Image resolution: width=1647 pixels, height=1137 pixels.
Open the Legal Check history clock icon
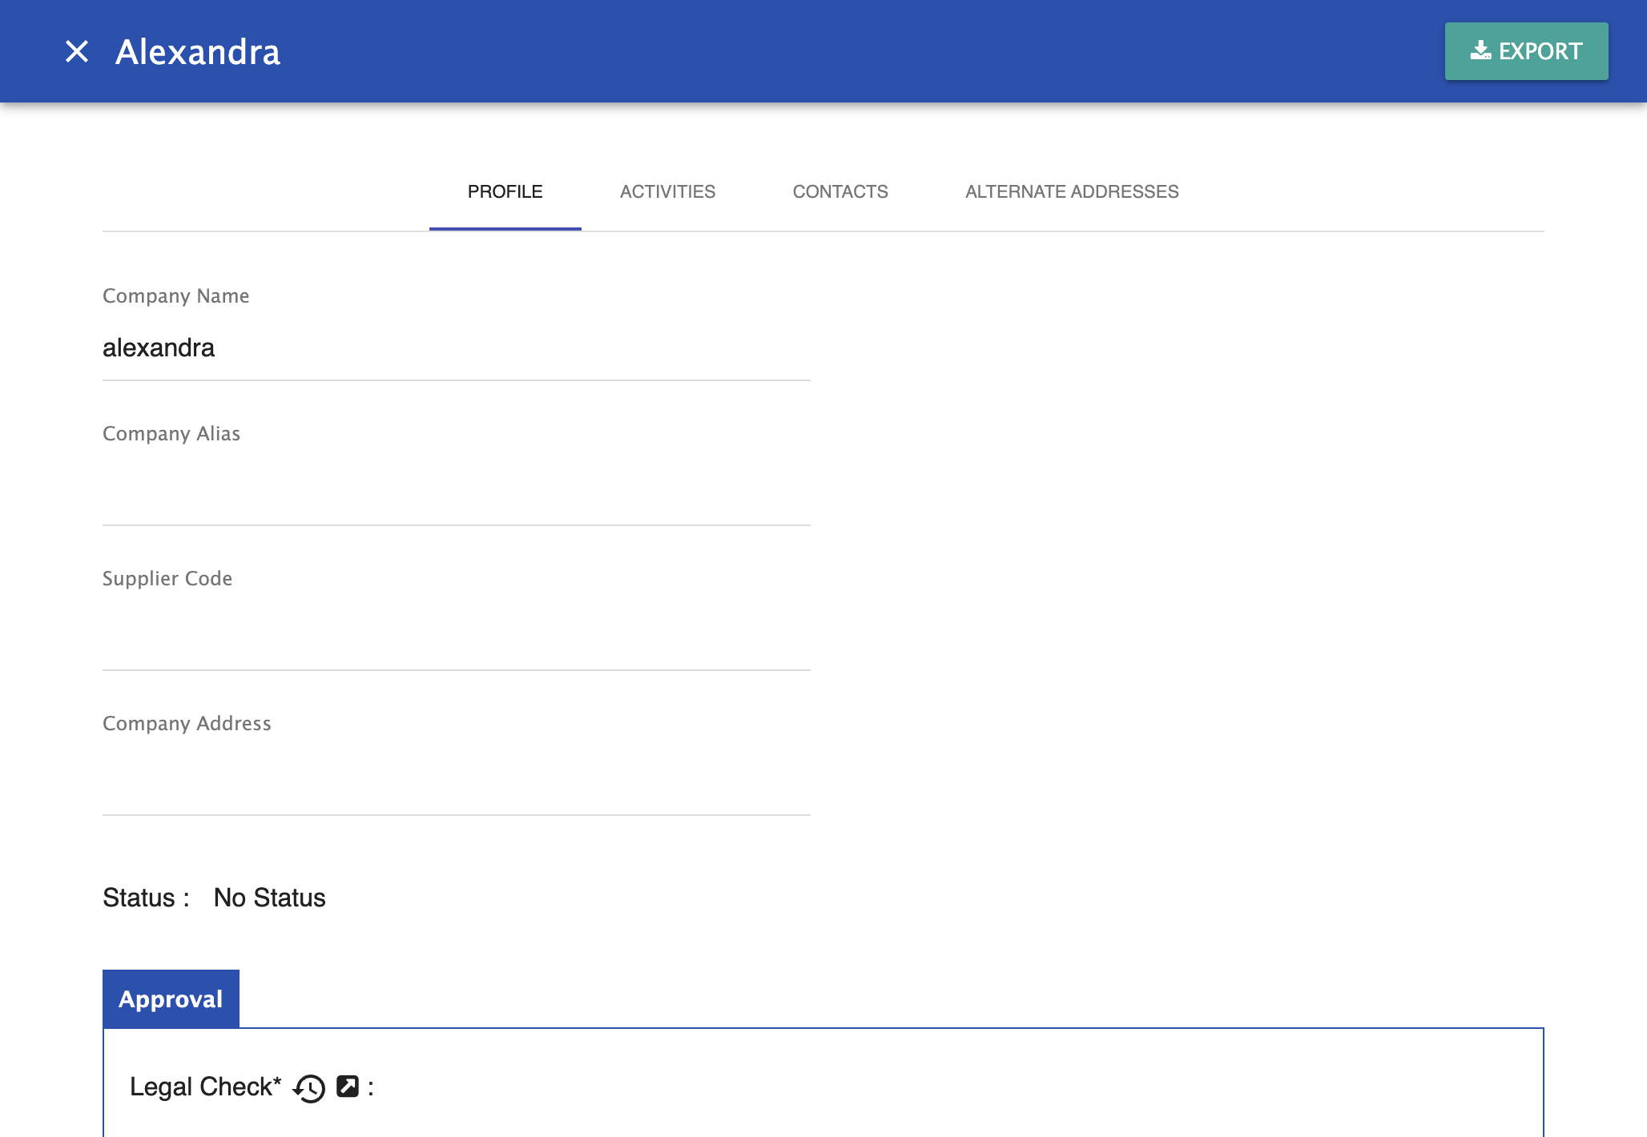tap(309, 1087)
